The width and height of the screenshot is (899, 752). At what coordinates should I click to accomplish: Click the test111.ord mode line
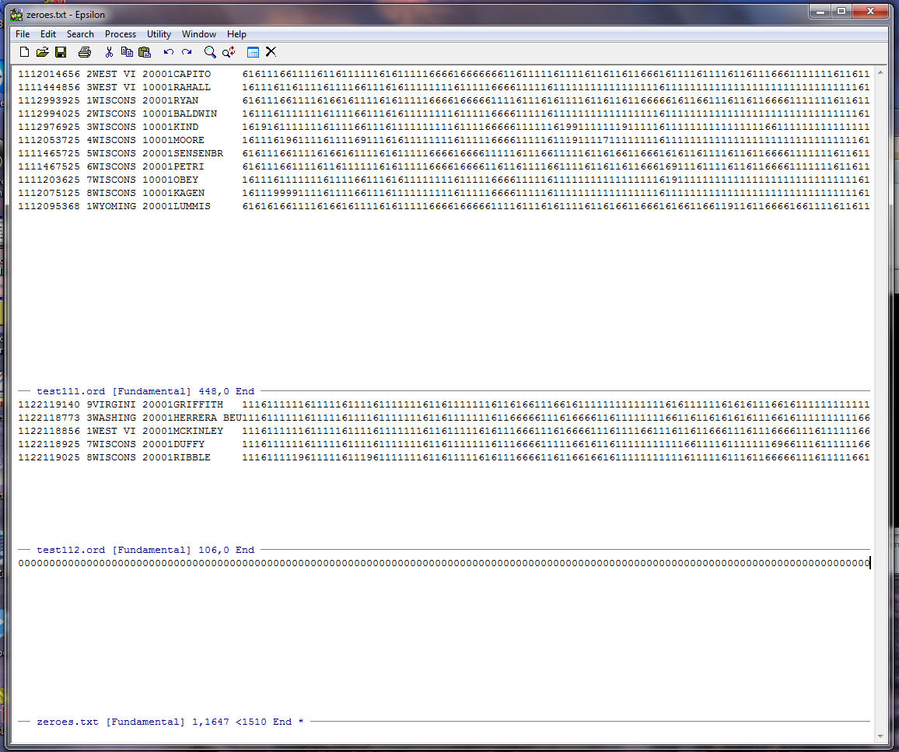145,391
